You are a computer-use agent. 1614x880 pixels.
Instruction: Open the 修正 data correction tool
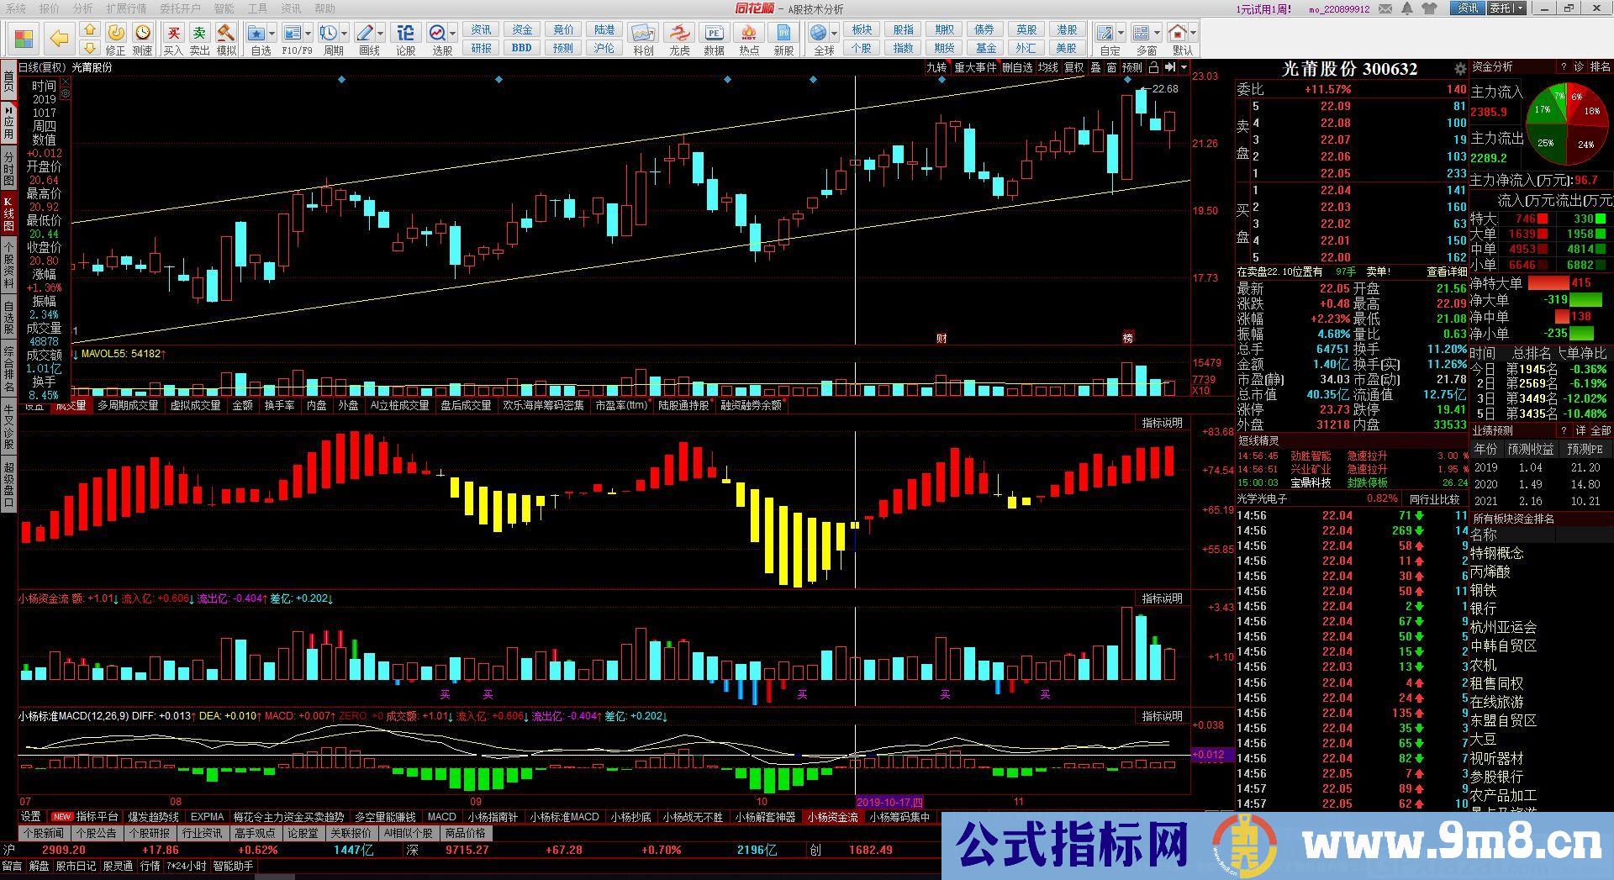pos(116,40)
